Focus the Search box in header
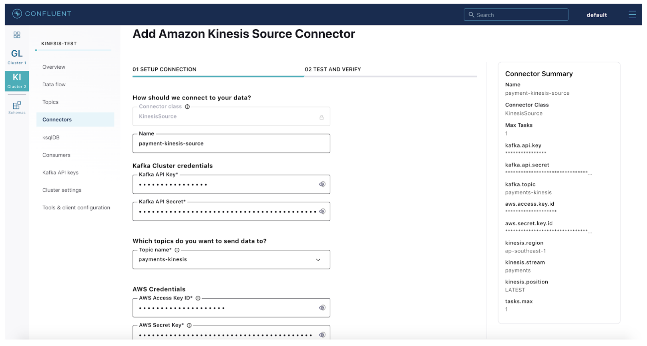 click(x=516, y=15)
